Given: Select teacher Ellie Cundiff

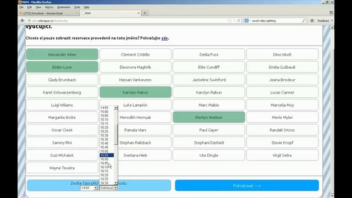Looking at the screenshot, I should (x=209, y=67).
